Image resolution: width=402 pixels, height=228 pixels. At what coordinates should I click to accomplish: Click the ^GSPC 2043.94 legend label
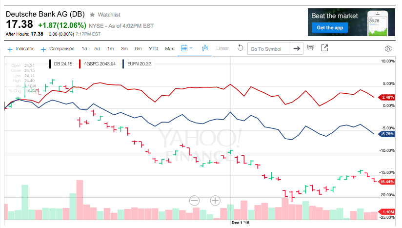click(x=100, y=64)
